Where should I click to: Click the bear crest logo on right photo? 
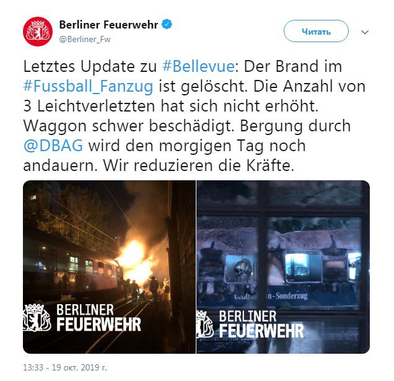click(x=205, y=325)
